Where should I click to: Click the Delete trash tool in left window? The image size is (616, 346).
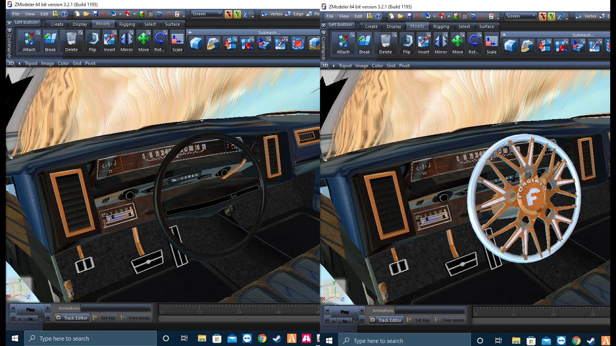coord(71,41)
